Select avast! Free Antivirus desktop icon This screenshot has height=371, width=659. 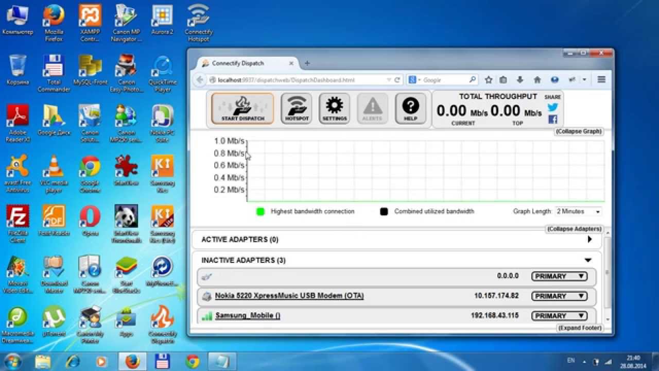coord(18,174)
